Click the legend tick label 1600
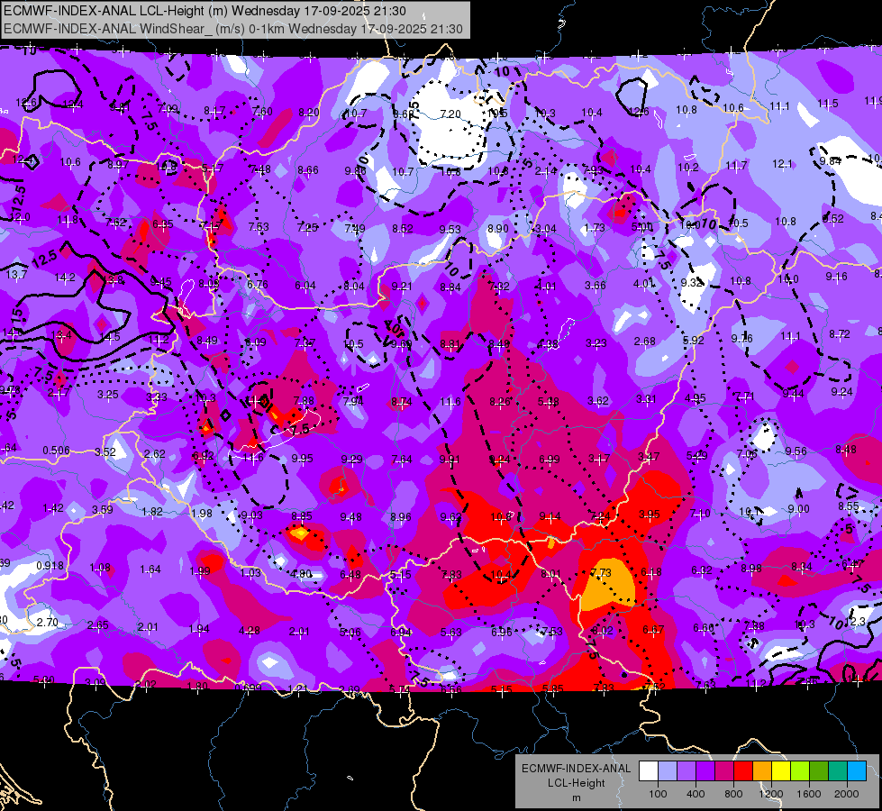This screenshot has height=811, width=882. click(x=809, y=794)
